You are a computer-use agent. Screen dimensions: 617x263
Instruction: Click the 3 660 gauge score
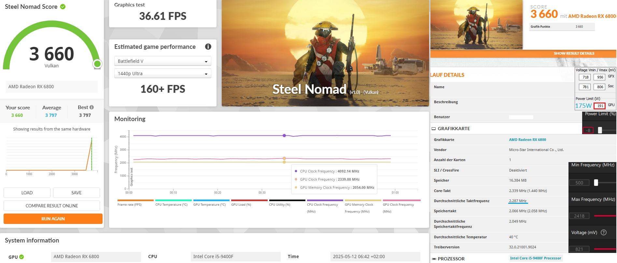(51, 54)
